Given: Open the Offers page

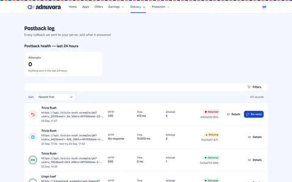Looking at the screenshot, I should coord(99,7).
